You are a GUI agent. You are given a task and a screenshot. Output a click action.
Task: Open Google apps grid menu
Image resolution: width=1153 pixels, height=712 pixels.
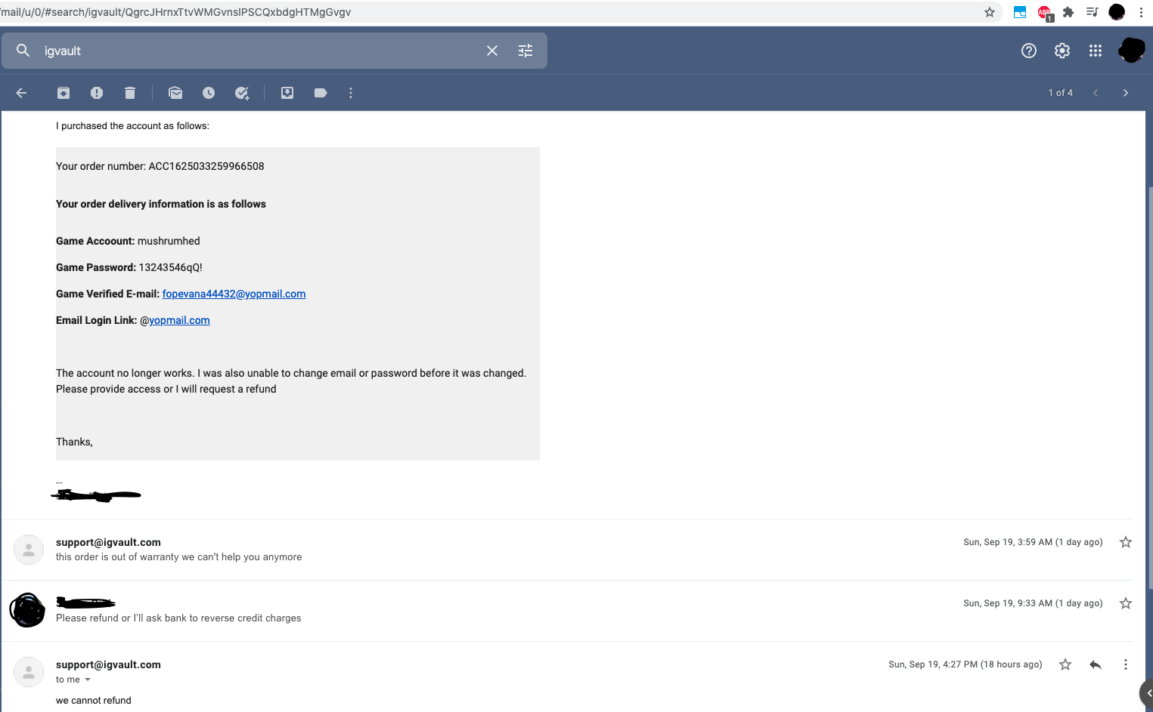[x=1095, y=51]
